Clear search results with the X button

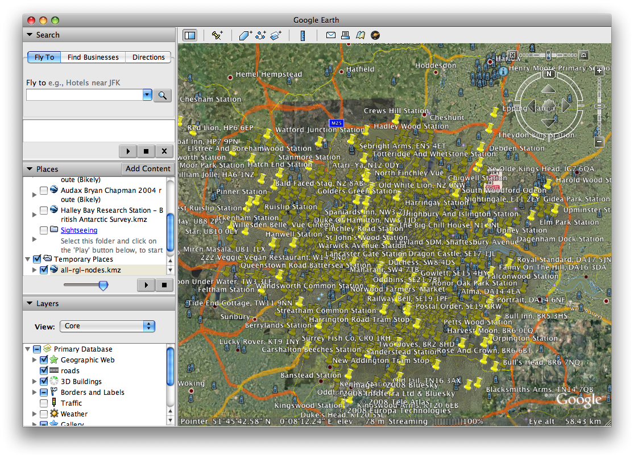[164, 151]
